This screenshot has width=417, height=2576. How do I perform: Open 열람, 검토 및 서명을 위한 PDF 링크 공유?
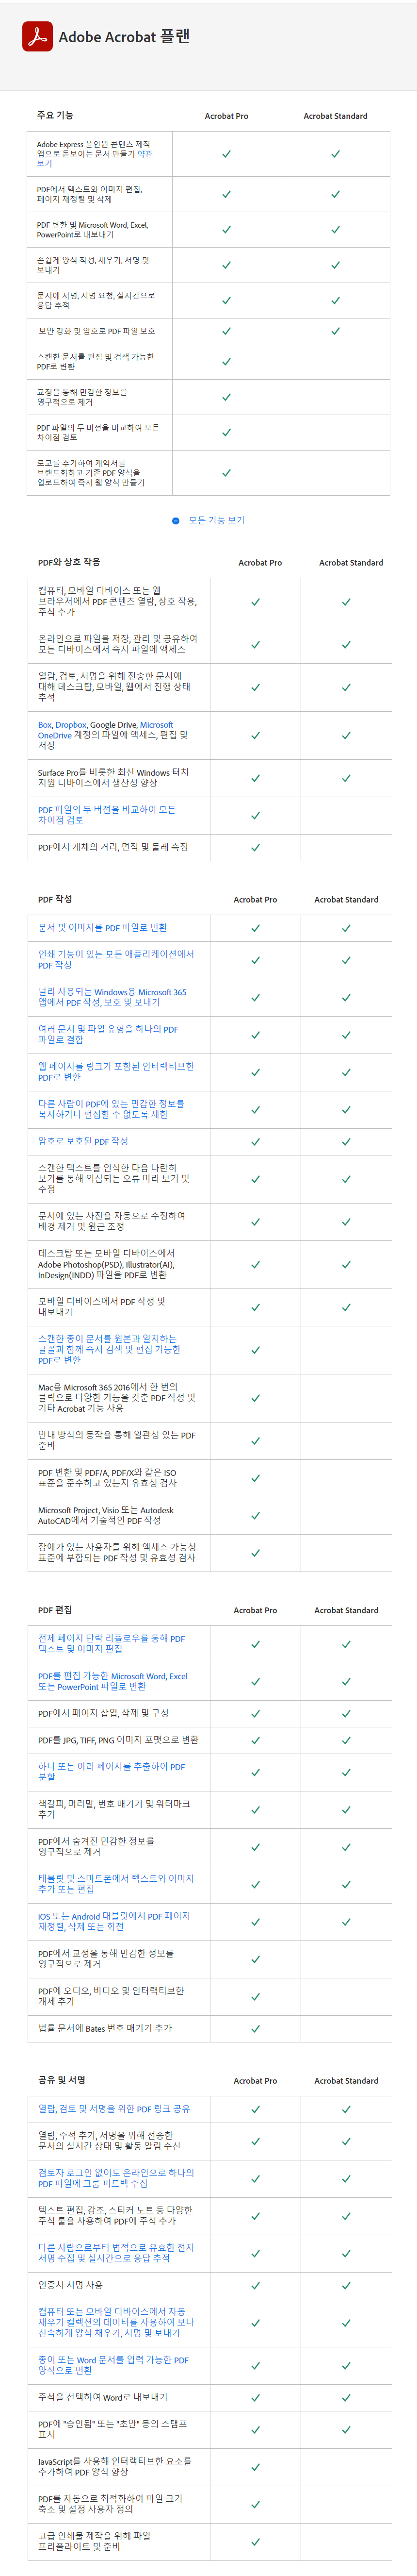pos(114,2108)
